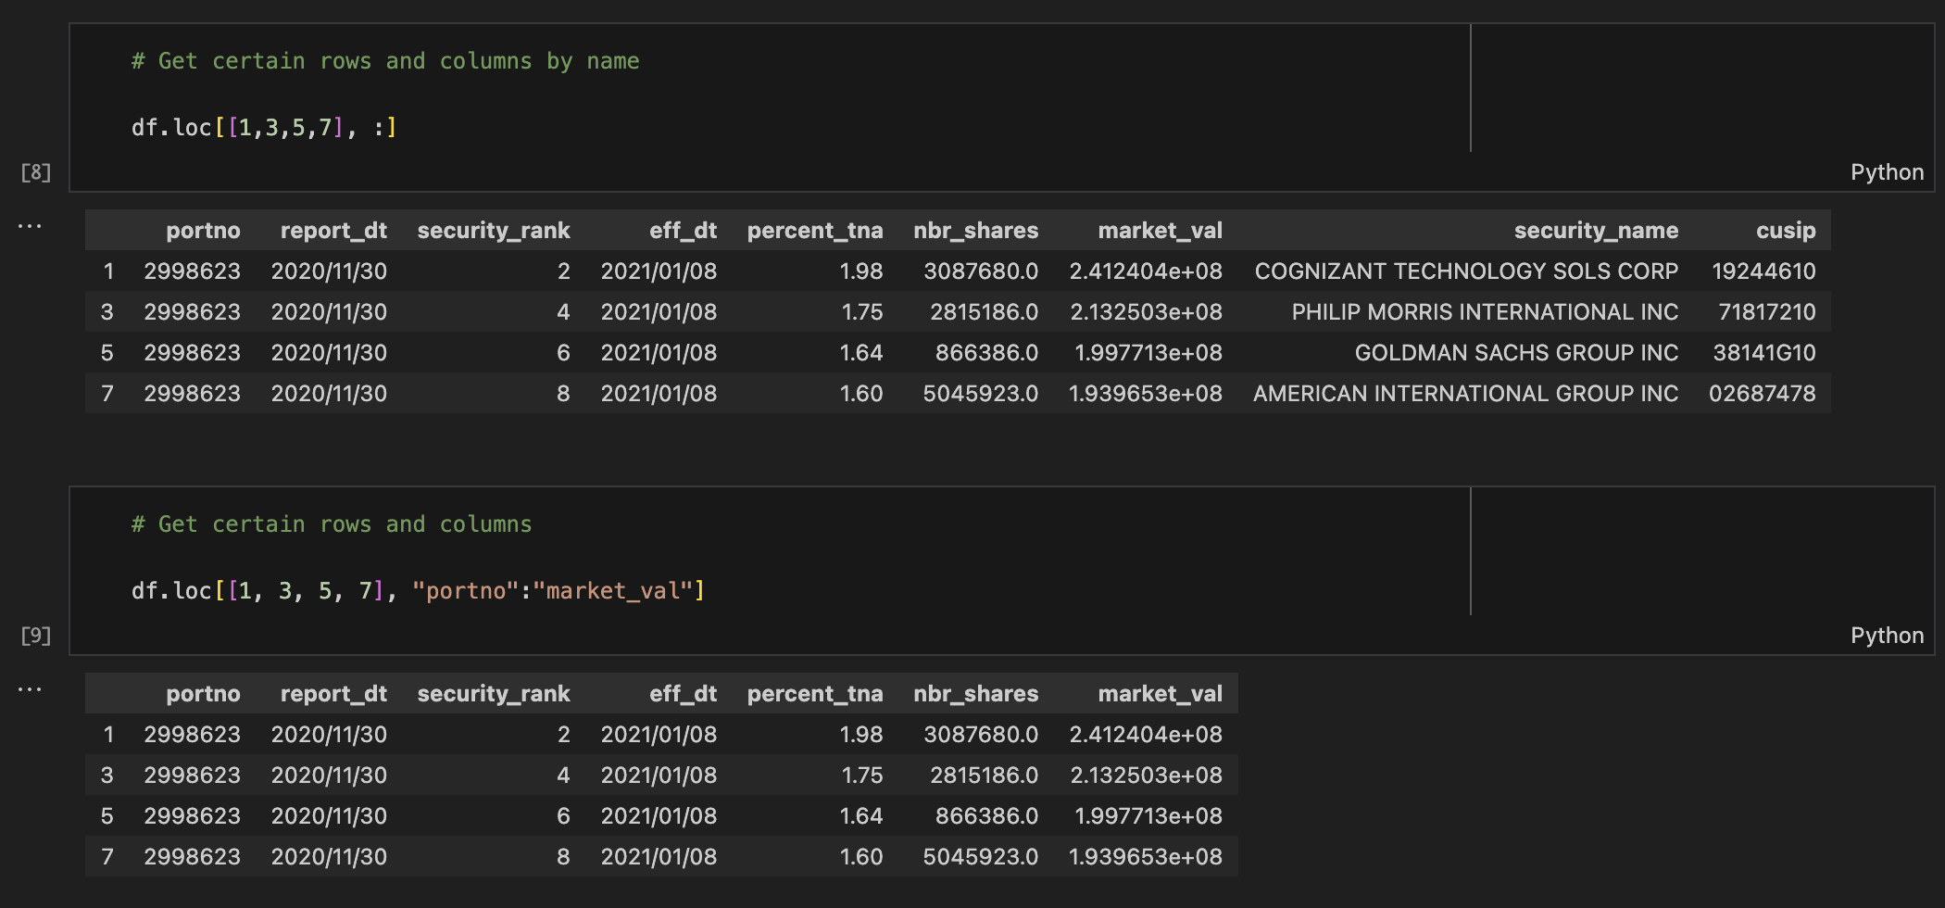Click security_rank header in first output table

494,231
